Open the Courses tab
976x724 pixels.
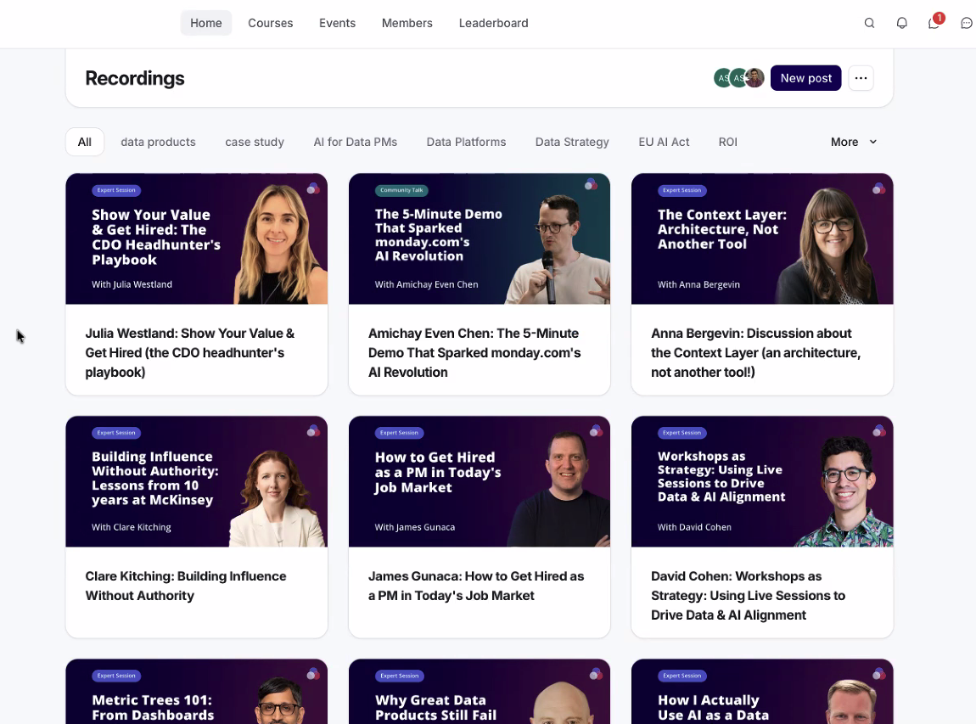tap(270, 23)
